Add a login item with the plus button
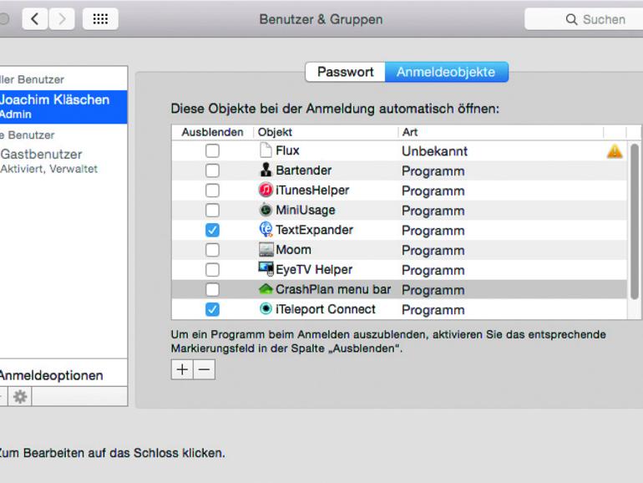The width and height of the screenshot is (643, 483). [182, 369]
